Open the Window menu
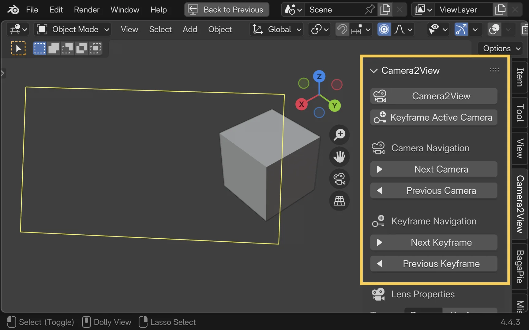Image resolution: width=529 pixels, height=330 pixels. pyautogui.click(x=125, y=10)
